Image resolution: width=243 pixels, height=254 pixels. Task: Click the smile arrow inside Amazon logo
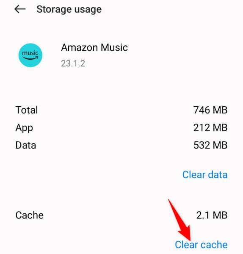30,58
